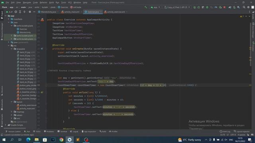Stop the running app with red square

tap(225, 7)
